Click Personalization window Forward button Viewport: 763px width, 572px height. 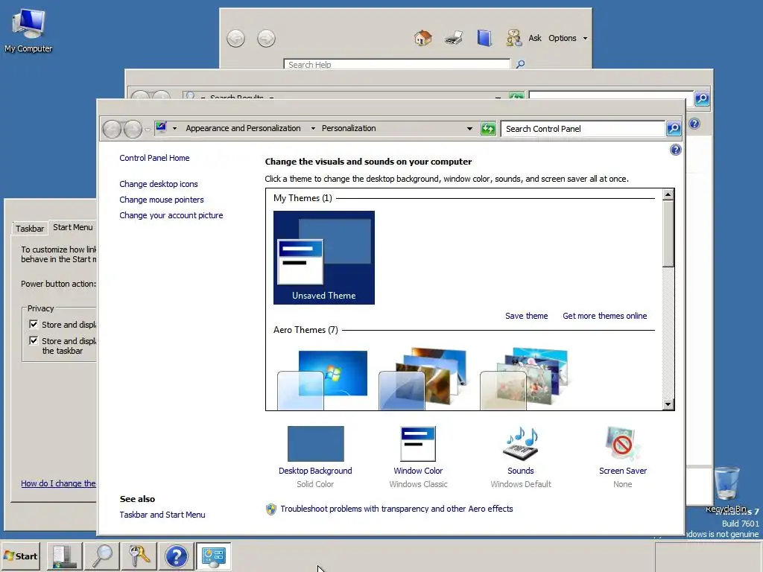coord(133,129)
